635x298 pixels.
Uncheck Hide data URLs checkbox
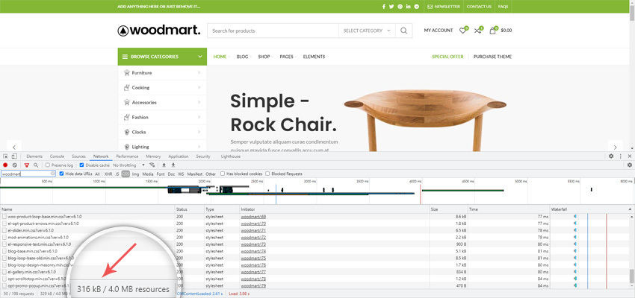point(61,174)
